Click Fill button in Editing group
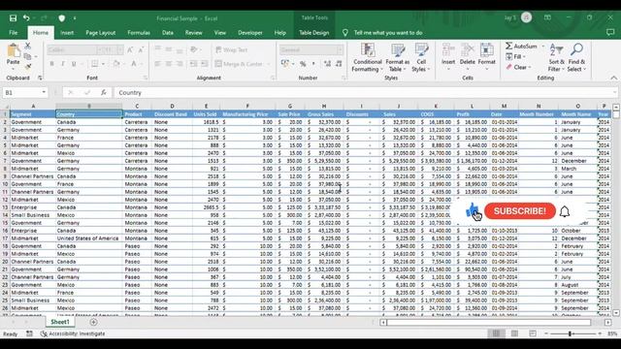Screen dimensions: 621x349 click(x=515, y=56)
